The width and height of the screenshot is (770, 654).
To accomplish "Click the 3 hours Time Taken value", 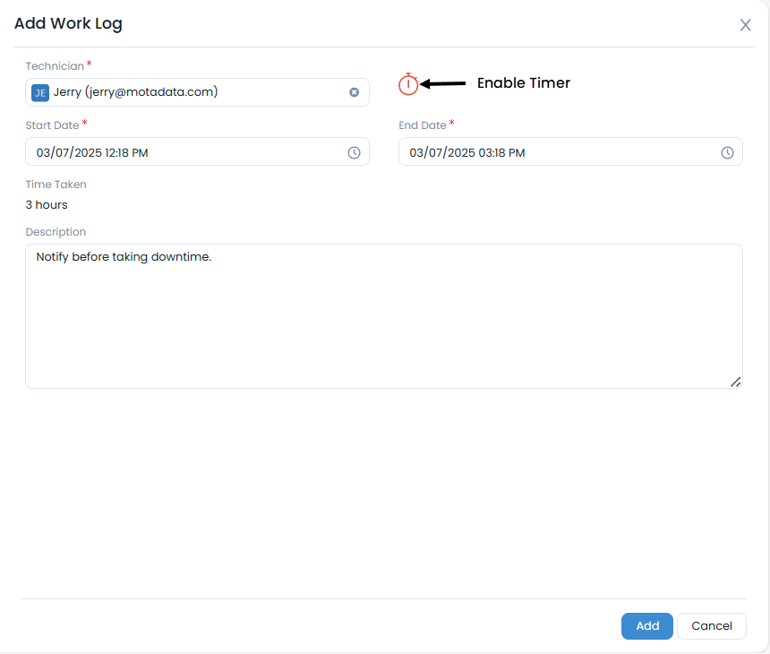I will [47, 205].
